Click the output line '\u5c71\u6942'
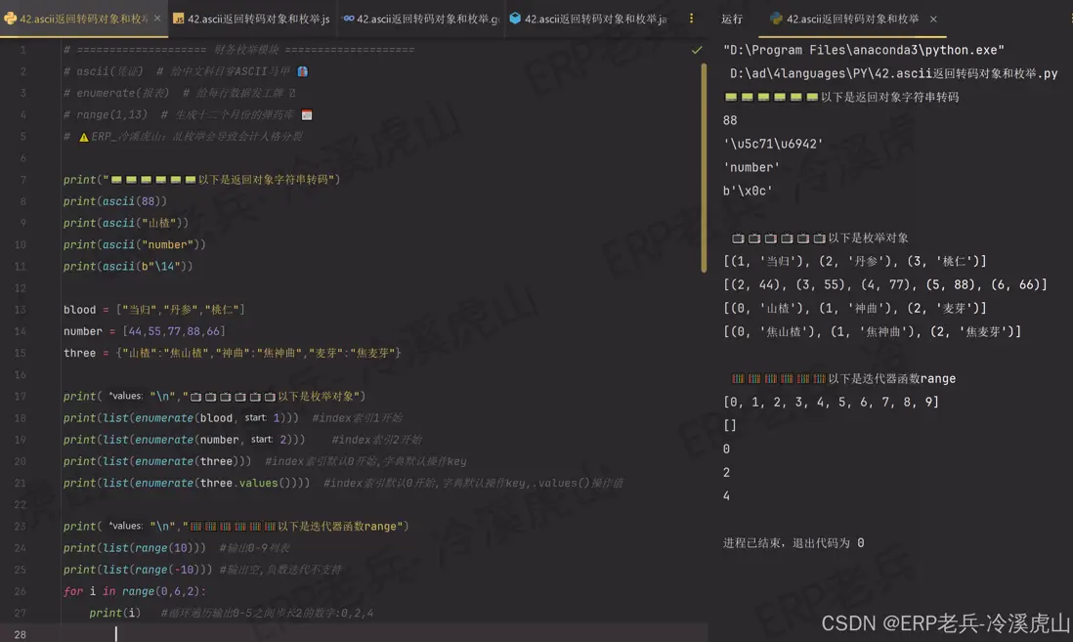 pyautogui.click(x=773, y=144)
